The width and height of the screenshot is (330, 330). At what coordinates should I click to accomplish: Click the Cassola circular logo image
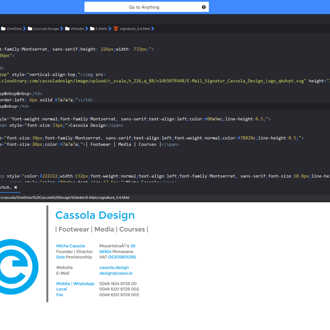point(19,267)
